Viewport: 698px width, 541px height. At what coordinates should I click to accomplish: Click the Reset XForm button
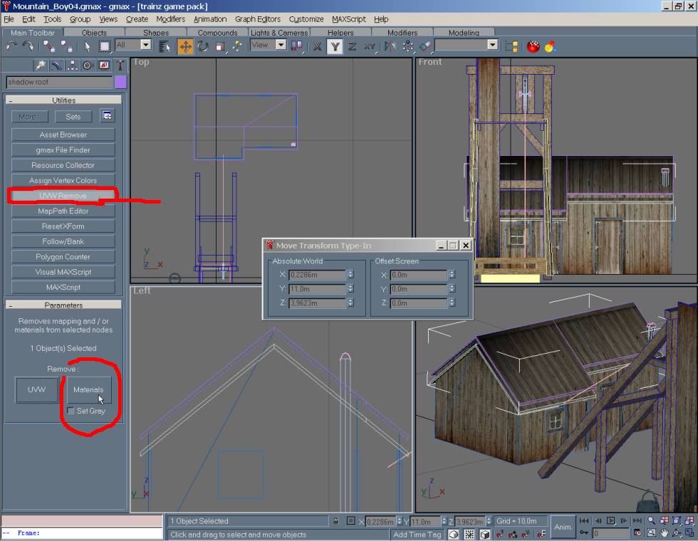click(x=63, y=226)
